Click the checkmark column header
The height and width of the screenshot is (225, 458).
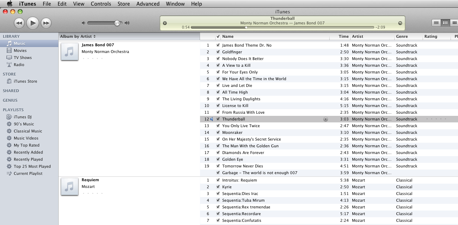coord(218,36)
